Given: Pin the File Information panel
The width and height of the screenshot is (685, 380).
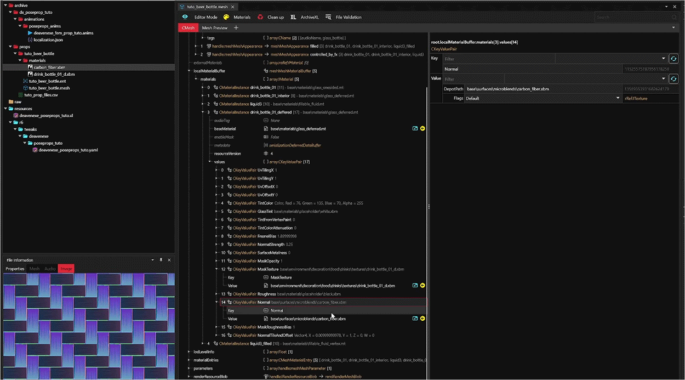Looking at the screenshot, I should tap(161, 260).
